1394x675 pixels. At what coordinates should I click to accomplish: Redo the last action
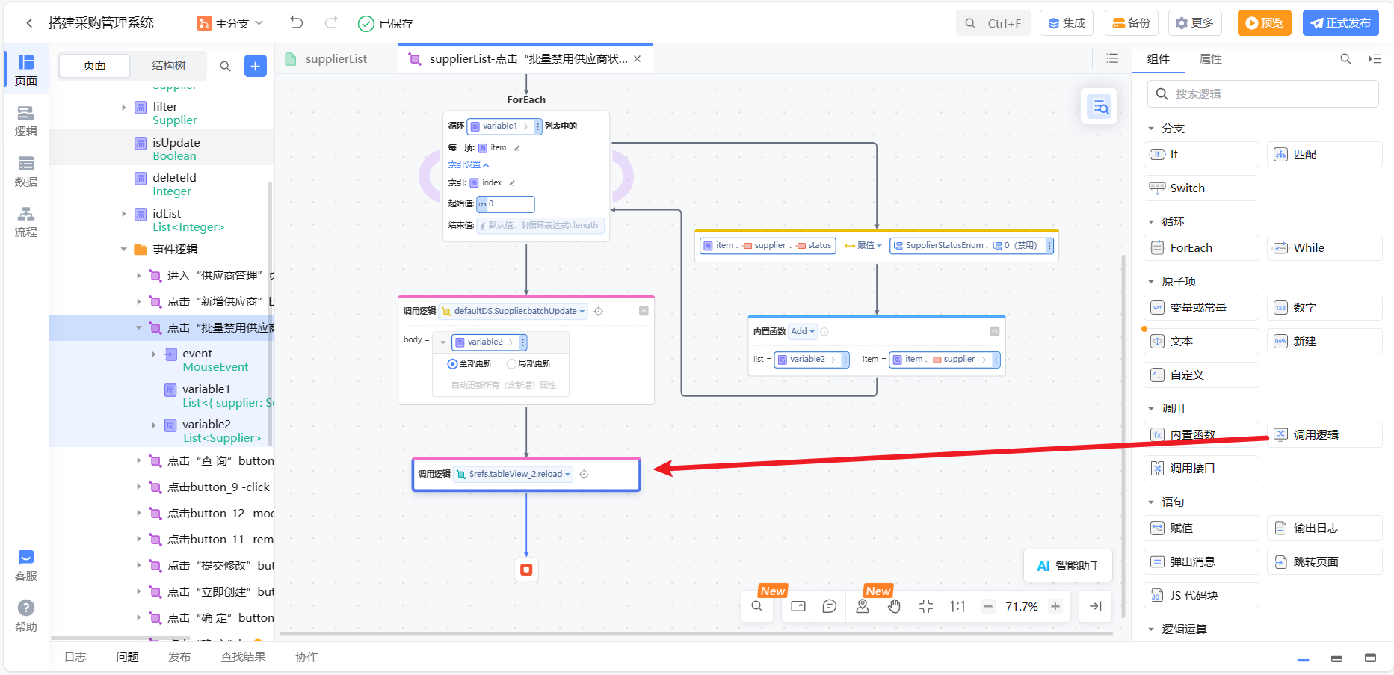pos(331,23)
